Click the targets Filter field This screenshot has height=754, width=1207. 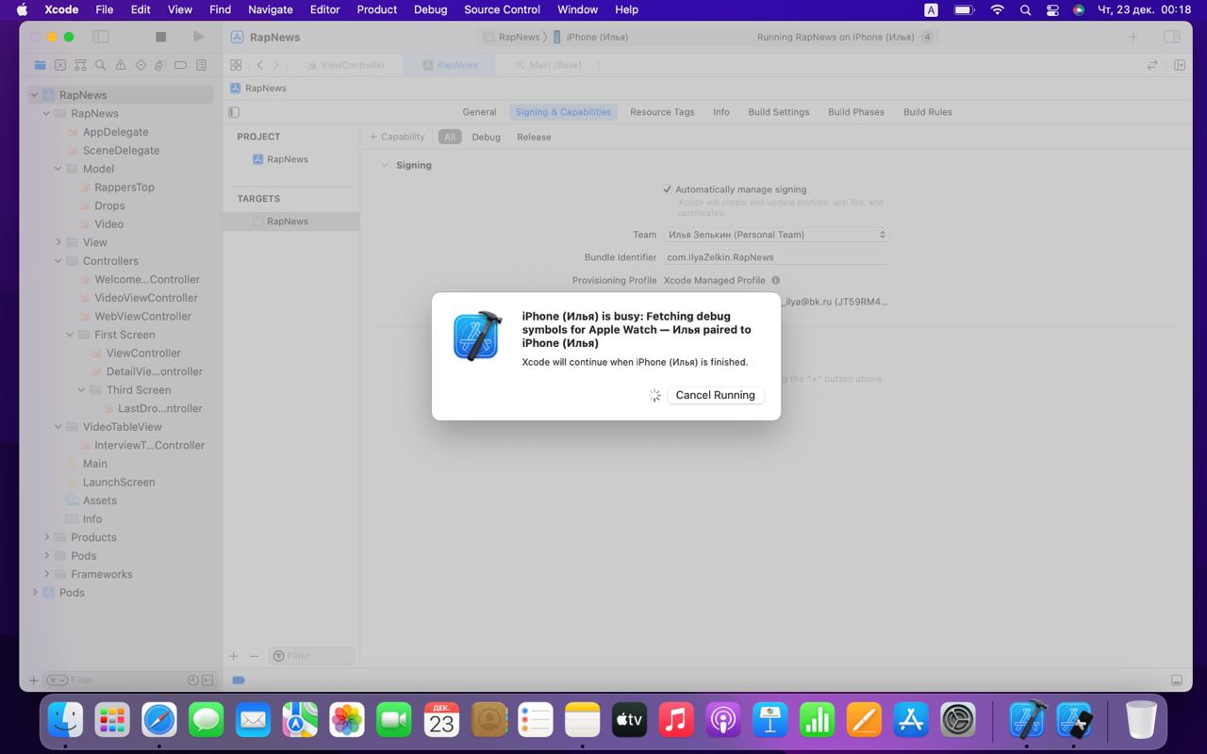click(x=312, y=656)
